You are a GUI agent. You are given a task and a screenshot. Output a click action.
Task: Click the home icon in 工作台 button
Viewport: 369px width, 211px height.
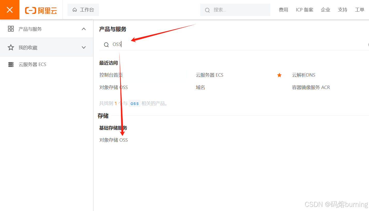point(75,10)
